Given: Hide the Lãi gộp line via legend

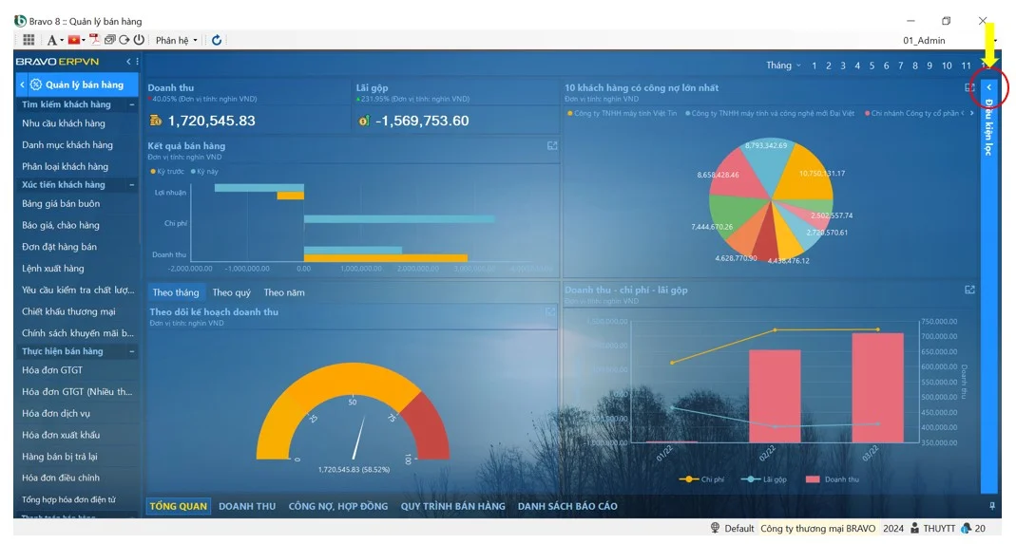Looking at the screenshot, I should tap(769, 479).
